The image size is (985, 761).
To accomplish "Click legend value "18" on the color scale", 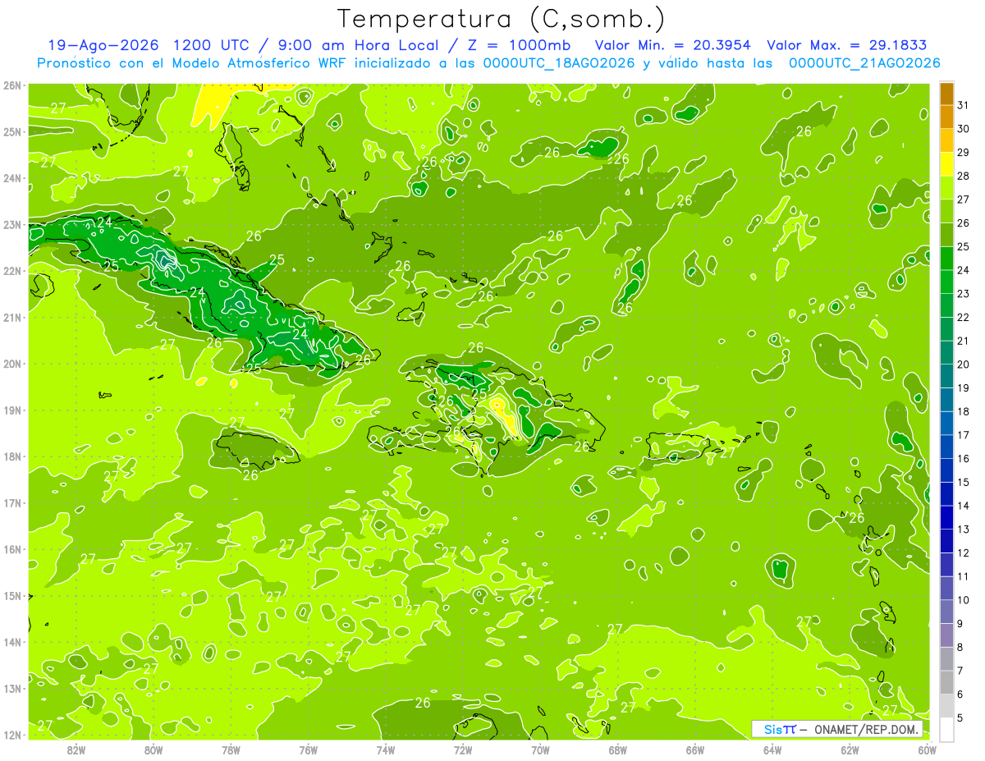I will tap(963, 411).
